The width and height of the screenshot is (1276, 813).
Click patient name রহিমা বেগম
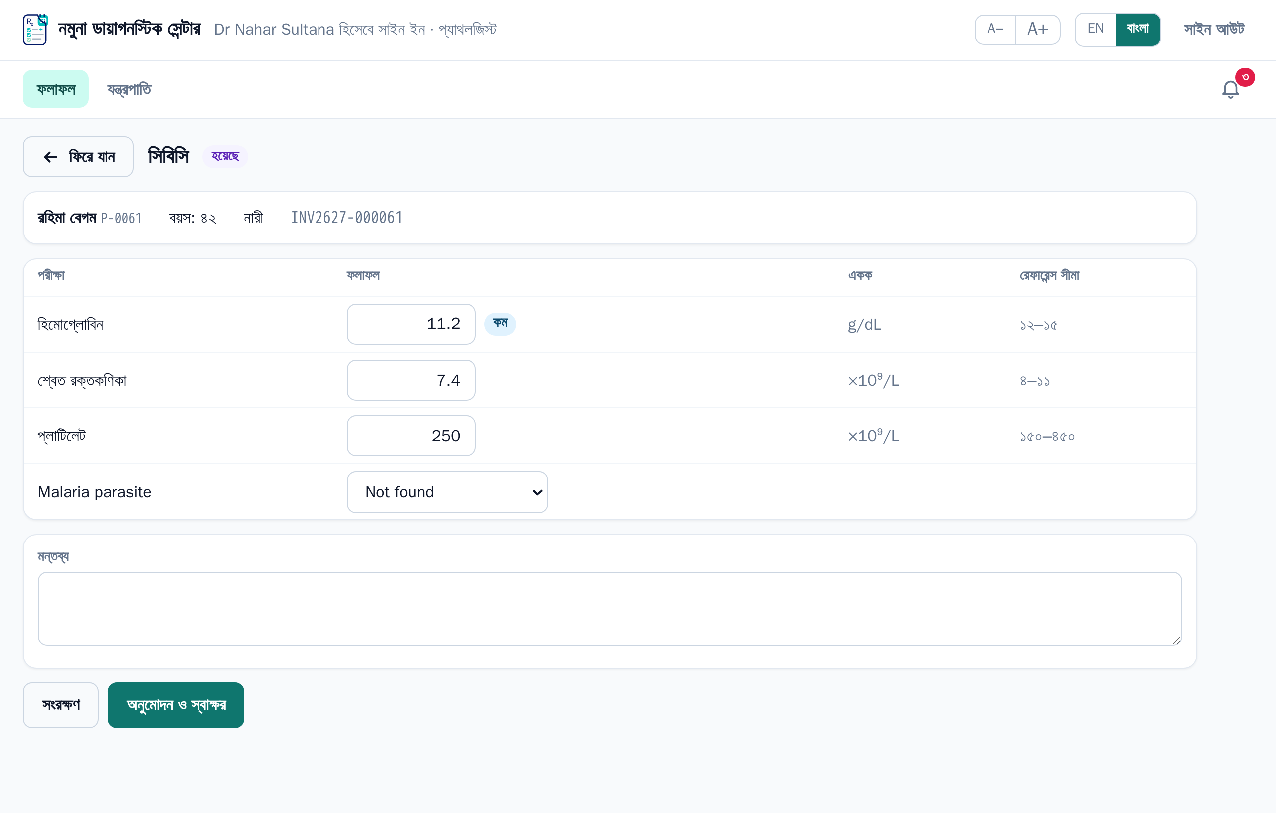[67, 218]
